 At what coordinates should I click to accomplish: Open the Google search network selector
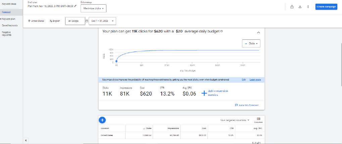click(x=75, y=21)
